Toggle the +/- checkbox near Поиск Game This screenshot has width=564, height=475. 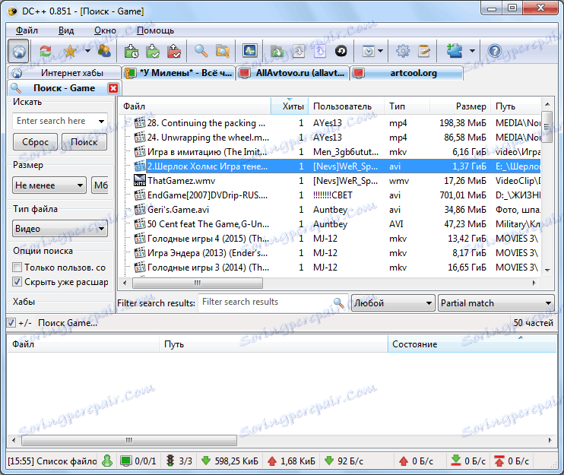[11, 323]
